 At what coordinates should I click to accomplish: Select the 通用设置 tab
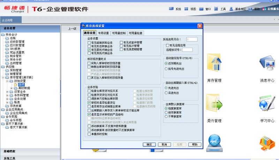click(x=90, y=33)
